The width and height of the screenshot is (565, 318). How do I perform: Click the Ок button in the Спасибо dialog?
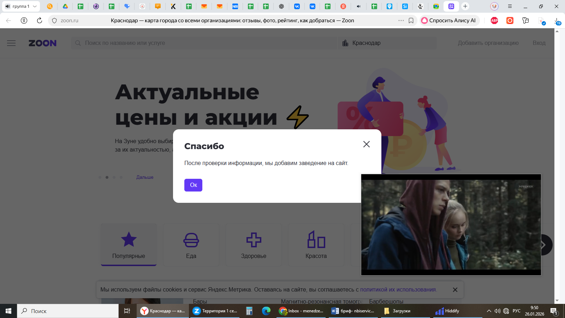pos(193,185)
